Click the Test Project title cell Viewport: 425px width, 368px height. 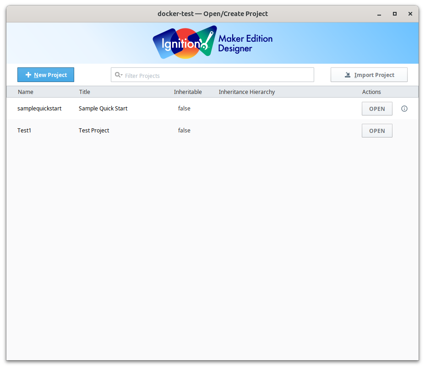(x=94, y=131)
